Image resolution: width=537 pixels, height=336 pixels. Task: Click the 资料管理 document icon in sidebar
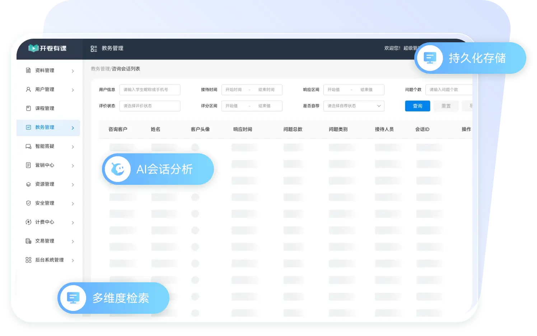28,71
